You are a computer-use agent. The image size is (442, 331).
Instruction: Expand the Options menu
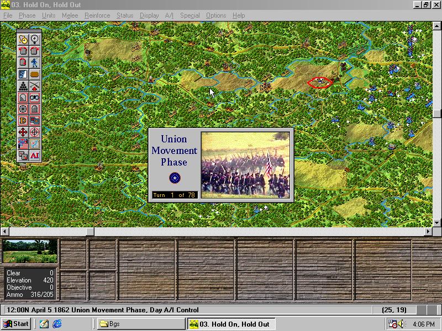coord(216,15)
